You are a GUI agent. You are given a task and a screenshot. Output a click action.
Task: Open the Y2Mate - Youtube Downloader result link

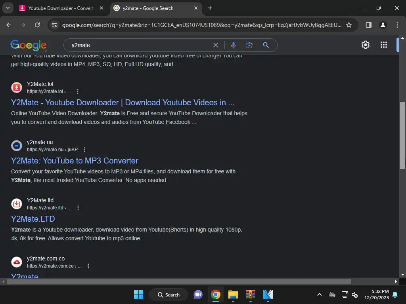point(123,103)
